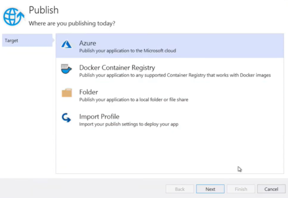The width and height of the screenshot is (288, 198).
Task: Click "Publish your application to the Microsoft cloud"
Action: (x=127, y=51)
